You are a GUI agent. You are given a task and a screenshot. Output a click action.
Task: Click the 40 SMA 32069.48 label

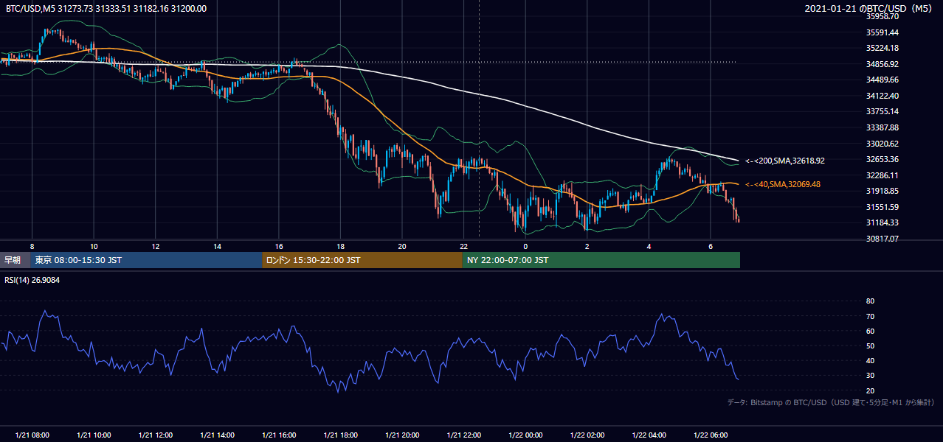click(x=784, y=184)
